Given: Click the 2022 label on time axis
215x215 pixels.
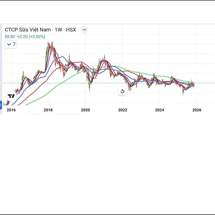Looking at the screenshot, I should coord(123,110).
